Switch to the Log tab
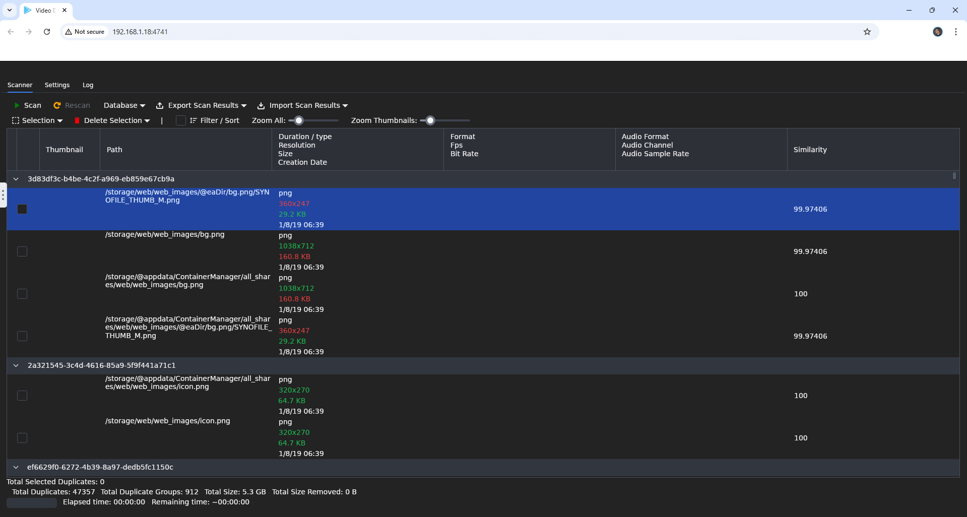967x517 pixels. 88,85
